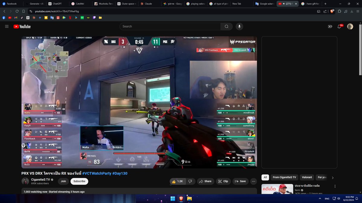The width and height of the screenshot is (362, 203).
Task: Show hidden system tray icons
Action: 320,198
